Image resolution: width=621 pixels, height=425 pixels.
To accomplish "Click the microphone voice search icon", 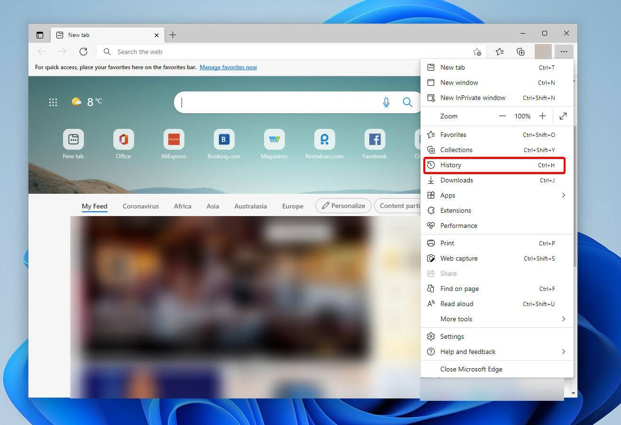I will [x=386, y=102].
